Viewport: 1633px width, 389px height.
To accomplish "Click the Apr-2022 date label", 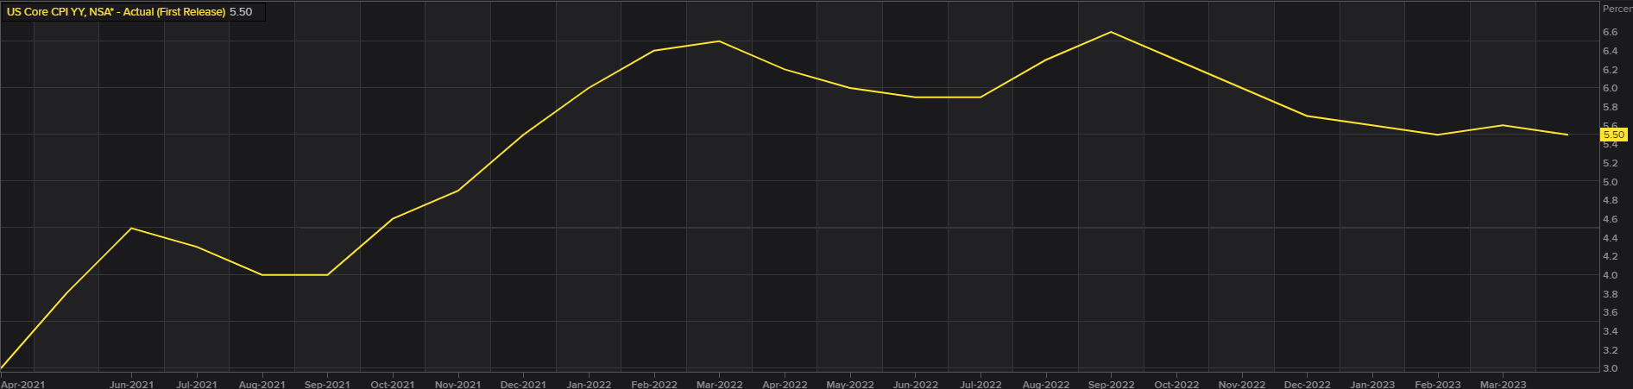I will (785, 385).
